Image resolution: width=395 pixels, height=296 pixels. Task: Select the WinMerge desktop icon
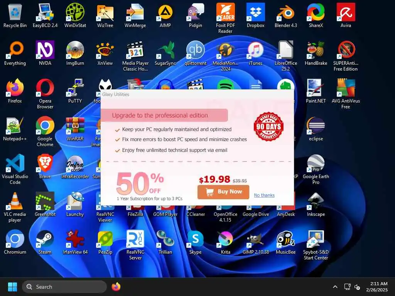(x=135, y=15)
